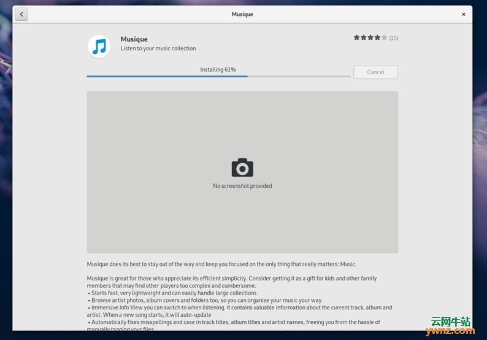The image size is (487, 340).
Task: Click 'Musique is great for those' paragraph
Action: pyautogui.click(x=232, y=282)
